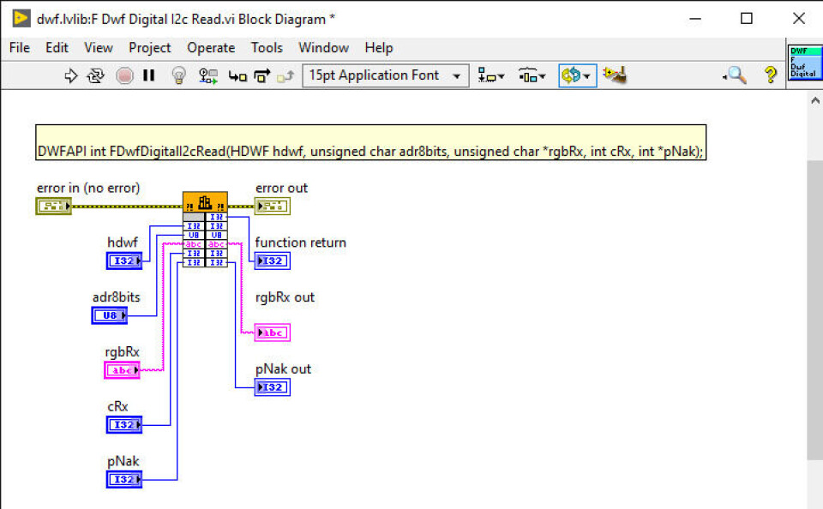Open the Edit menu
Viewport: 823px width, 509px height.
pyautogui.click(x=57, y=48)
